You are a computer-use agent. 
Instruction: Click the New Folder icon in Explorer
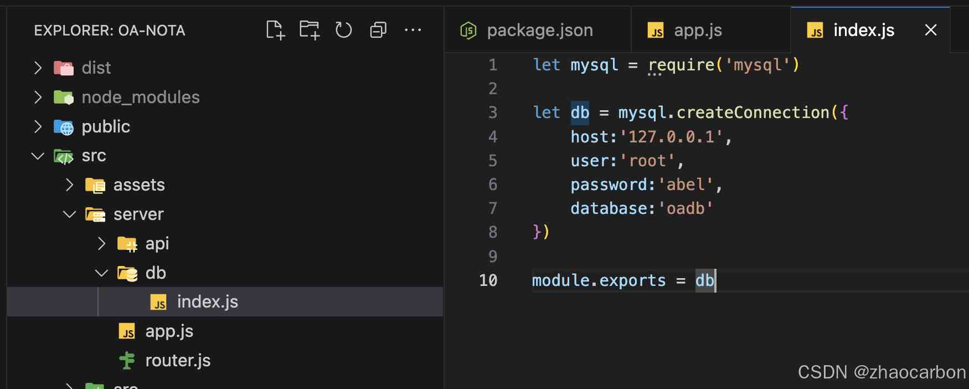[x=310, y=30]
